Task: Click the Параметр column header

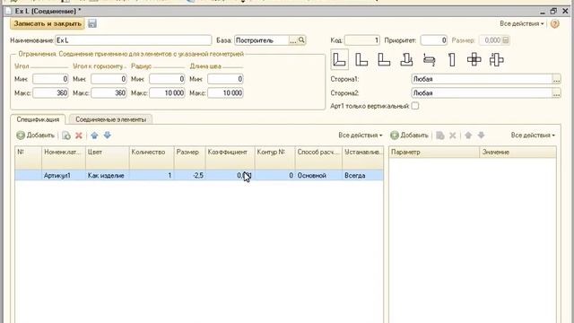Action: click(434, 152)
